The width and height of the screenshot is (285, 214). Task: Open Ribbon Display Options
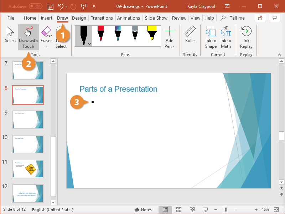coord(227,6)
